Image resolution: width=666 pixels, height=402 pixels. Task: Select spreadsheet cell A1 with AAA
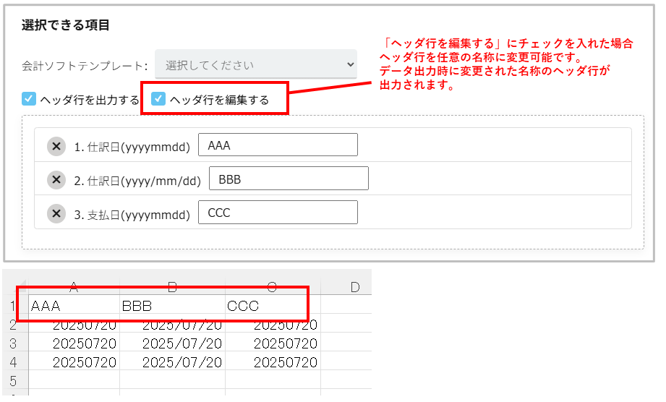click(x=74, y=306)
